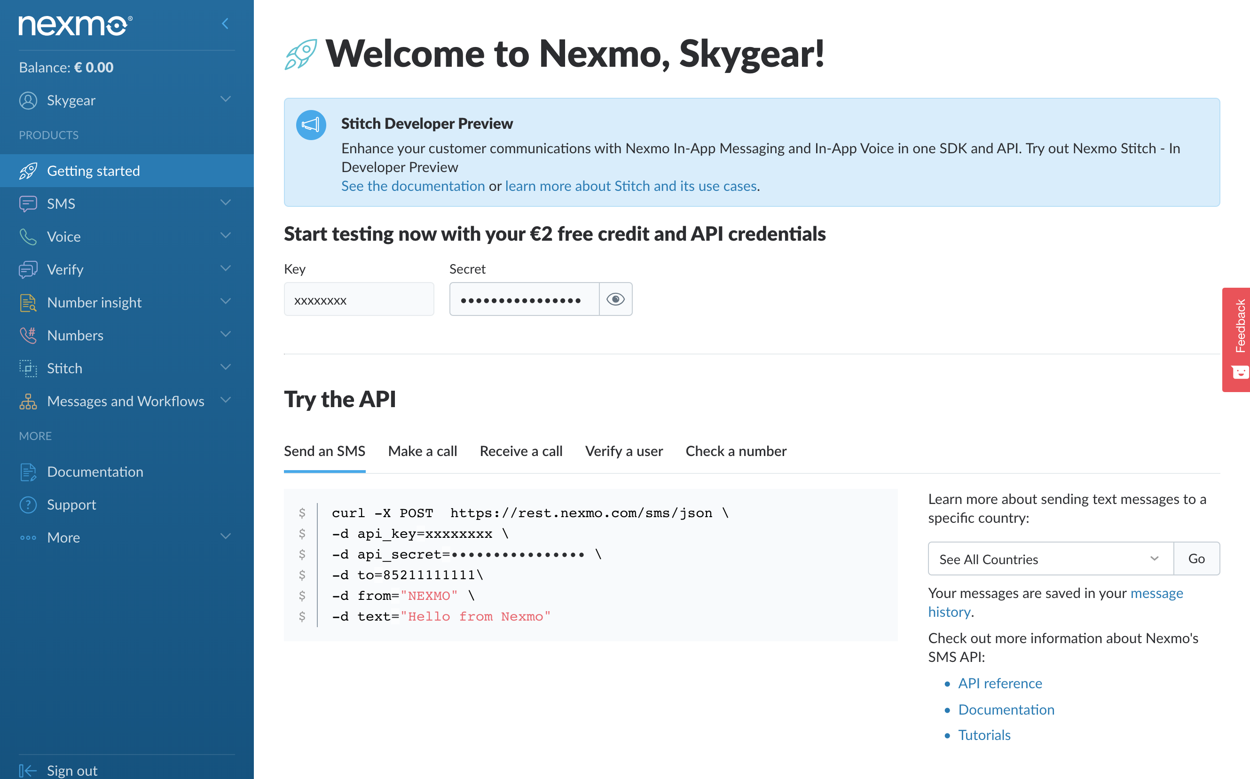Click the Key input field
Viewport: 1250px width, 779px height.
click(359, 299)
